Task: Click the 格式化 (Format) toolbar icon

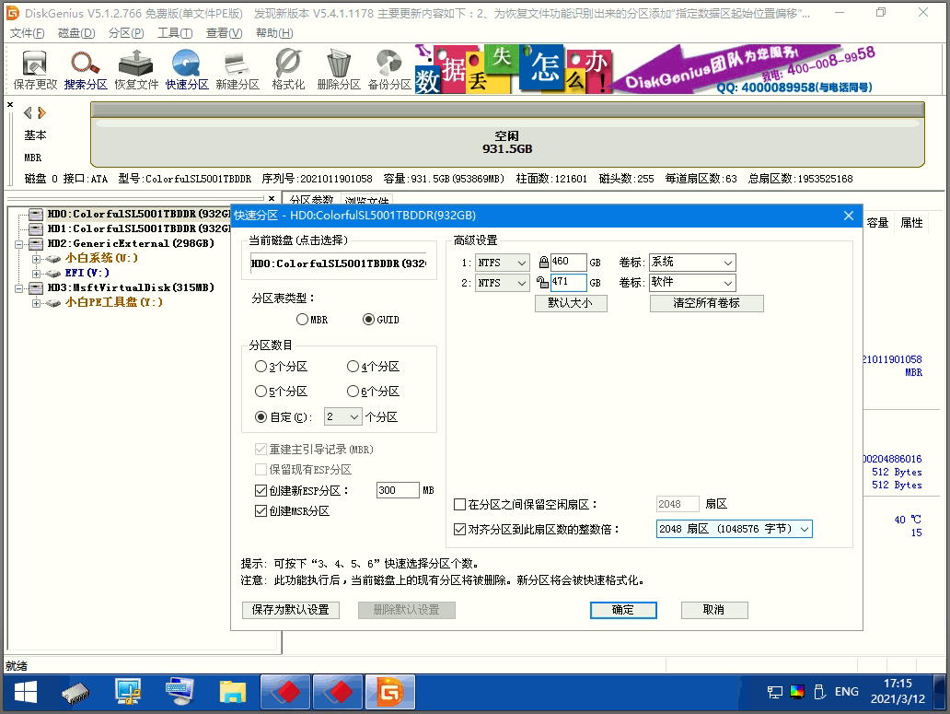Action: [x=288, y=70]
